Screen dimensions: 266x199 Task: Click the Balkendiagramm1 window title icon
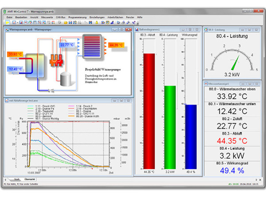click(x=137, y=29)
